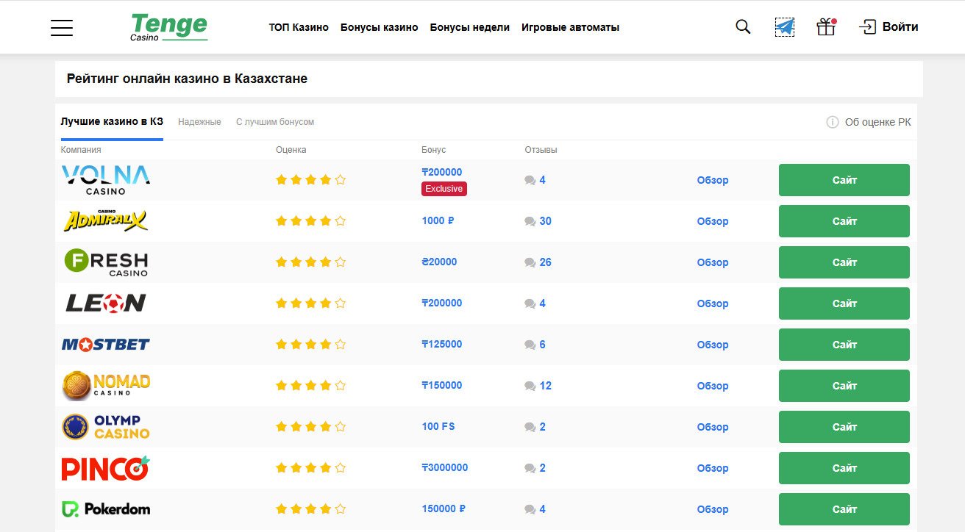
Task: Open the Telegram paper plane icon
Action: point(785,27)
